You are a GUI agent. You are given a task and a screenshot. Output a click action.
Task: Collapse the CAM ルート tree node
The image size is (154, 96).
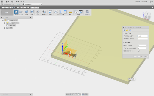3,20
